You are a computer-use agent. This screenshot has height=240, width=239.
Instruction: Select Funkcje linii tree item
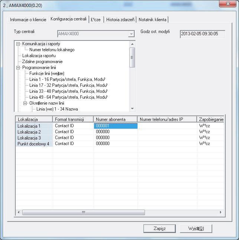pyautogui.click(x=47, y=73)
